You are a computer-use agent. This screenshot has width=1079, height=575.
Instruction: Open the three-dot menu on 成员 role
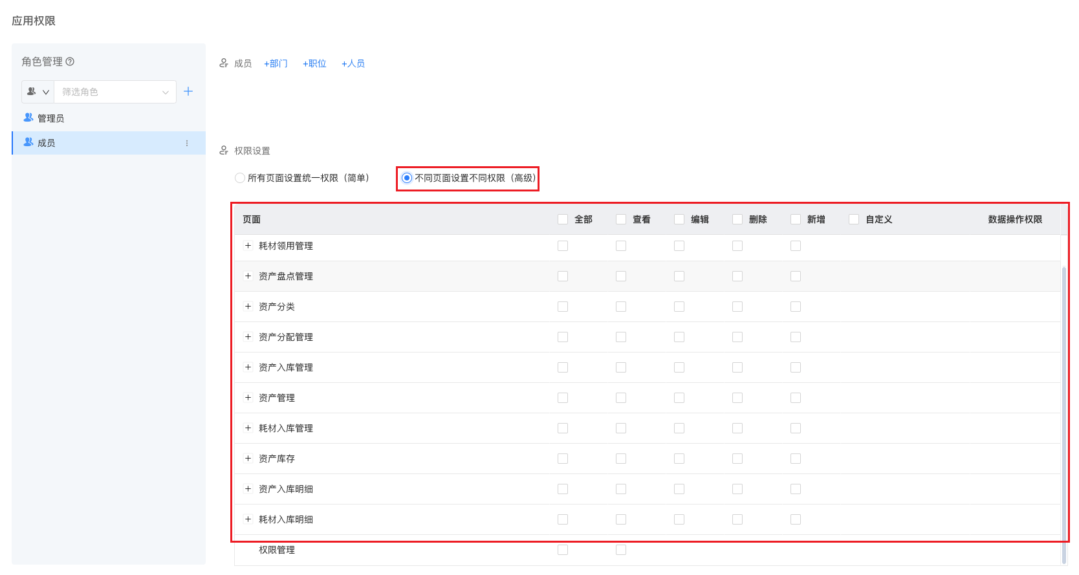(187, 143)
